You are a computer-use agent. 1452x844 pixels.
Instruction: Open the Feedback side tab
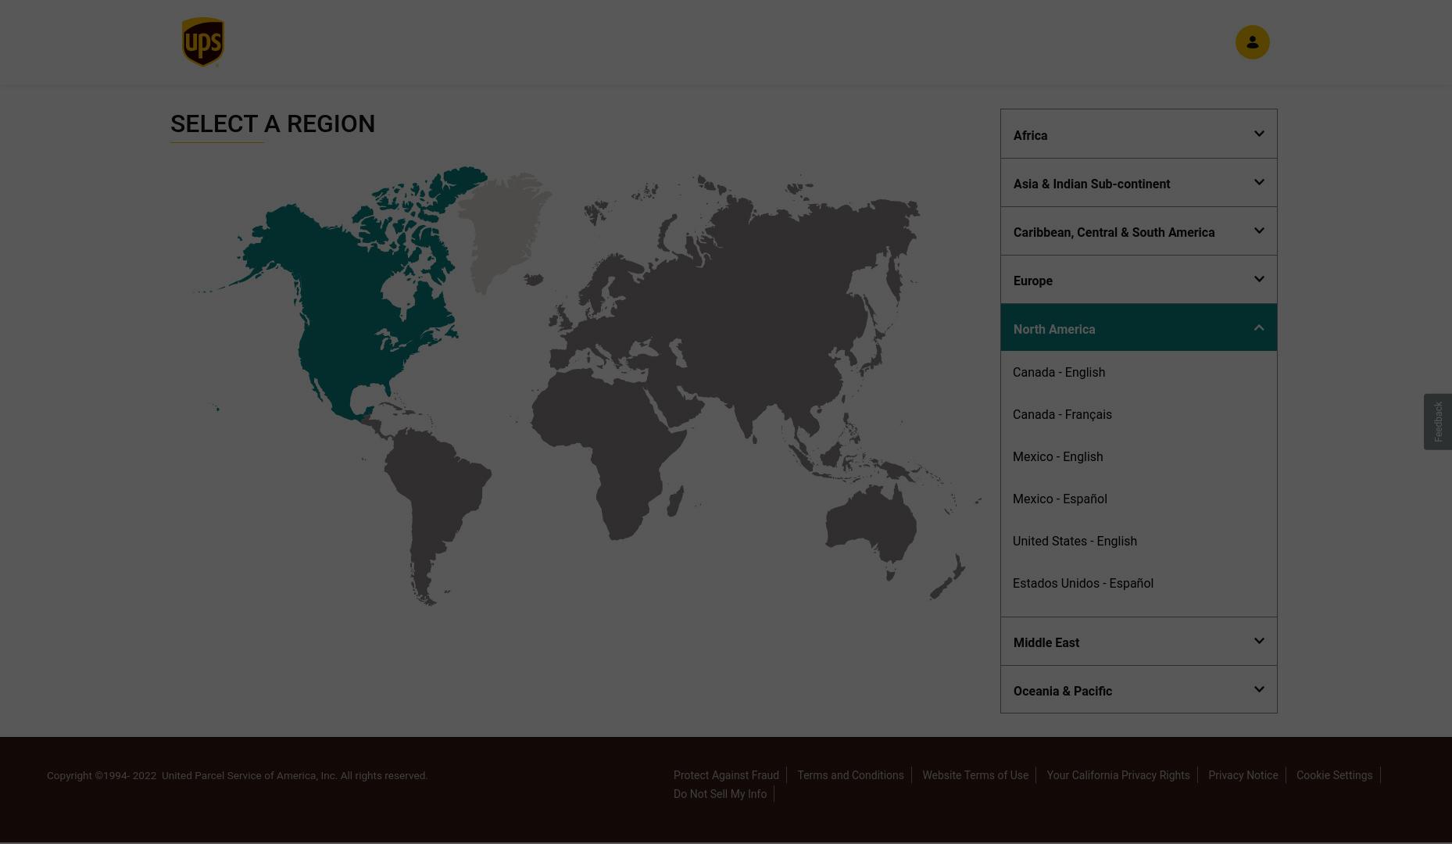click(x=1437, y=421)
